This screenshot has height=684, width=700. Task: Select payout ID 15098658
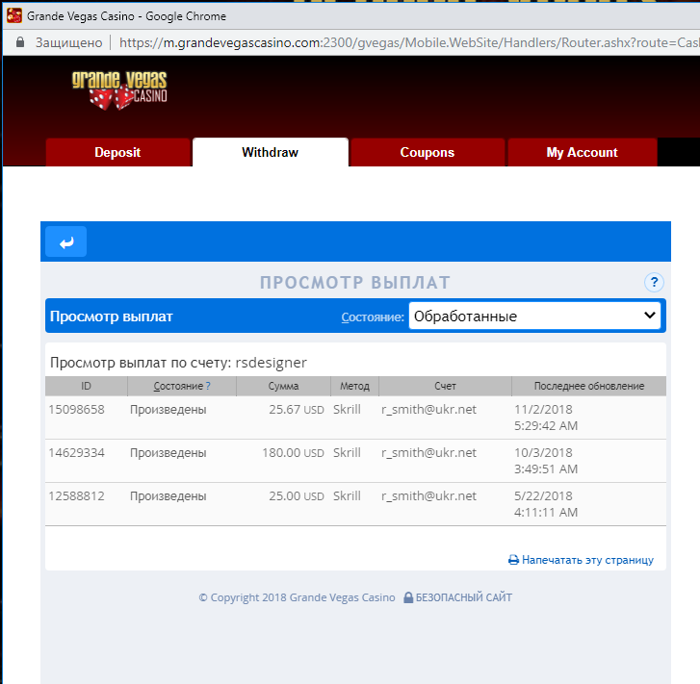(x=76, y=410)
